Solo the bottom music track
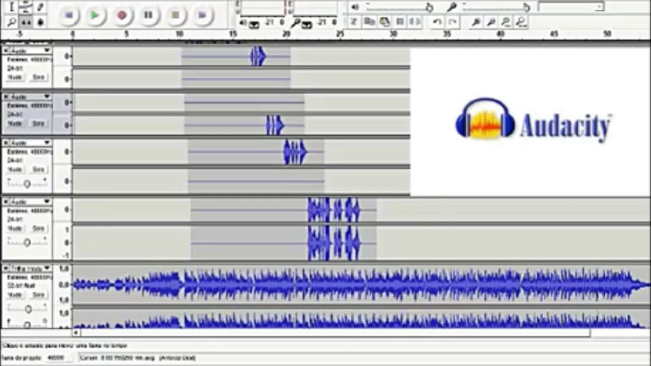The width and height of the screenshot is (651, 366). [38, 295]
